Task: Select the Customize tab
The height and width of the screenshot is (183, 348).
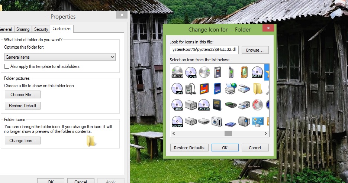Action: click(61, 29)
